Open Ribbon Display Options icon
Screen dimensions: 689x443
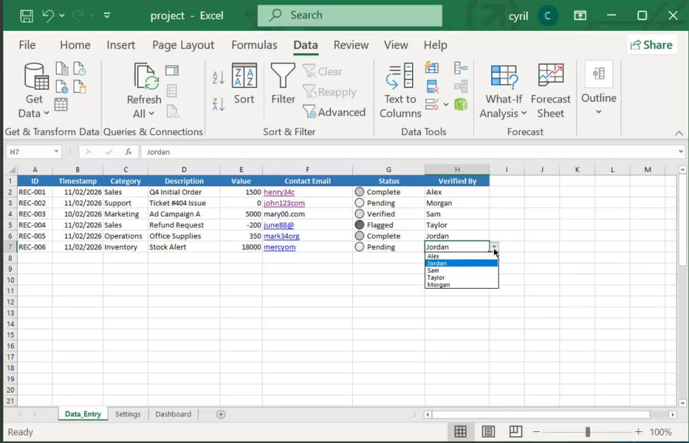(x=580, y=16)
